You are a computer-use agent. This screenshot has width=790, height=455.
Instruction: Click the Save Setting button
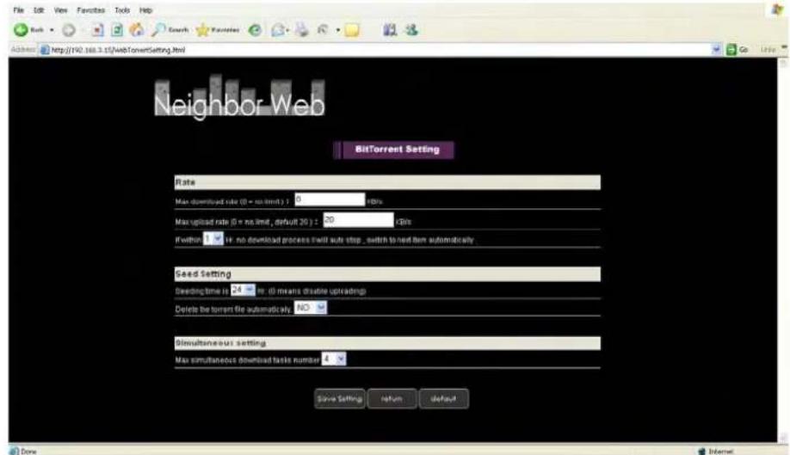coord(341,398)
